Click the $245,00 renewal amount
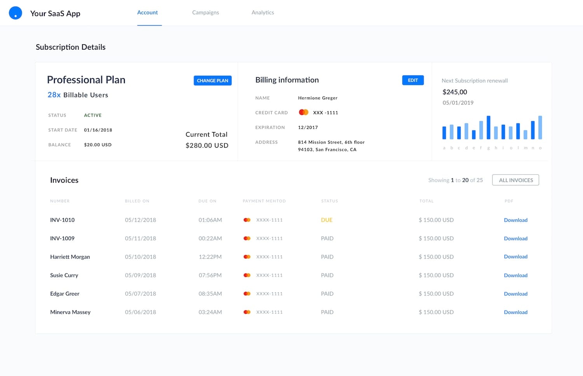This screenshot has width=583, height=376. (455, 92)
